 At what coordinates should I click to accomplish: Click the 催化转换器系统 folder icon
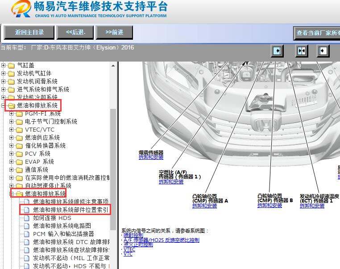coord(19,146)
